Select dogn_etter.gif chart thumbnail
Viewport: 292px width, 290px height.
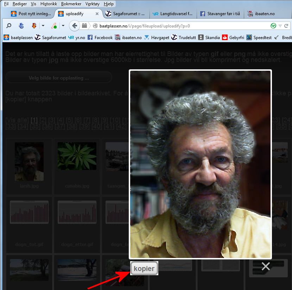[77, 212]
